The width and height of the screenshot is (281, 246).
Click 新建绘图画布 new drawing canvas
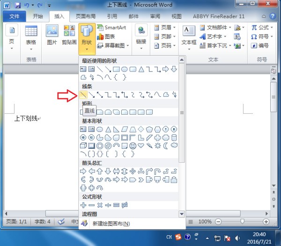[111, 224]
